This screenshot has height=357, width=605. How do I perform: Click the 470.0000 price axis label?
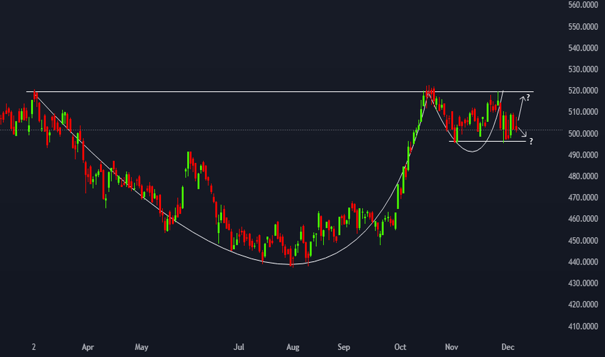click(583, 197)
